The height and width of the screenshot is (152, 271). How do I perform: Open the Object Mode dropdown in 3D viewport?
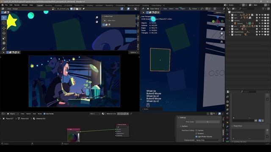click(x=154, y=8)
